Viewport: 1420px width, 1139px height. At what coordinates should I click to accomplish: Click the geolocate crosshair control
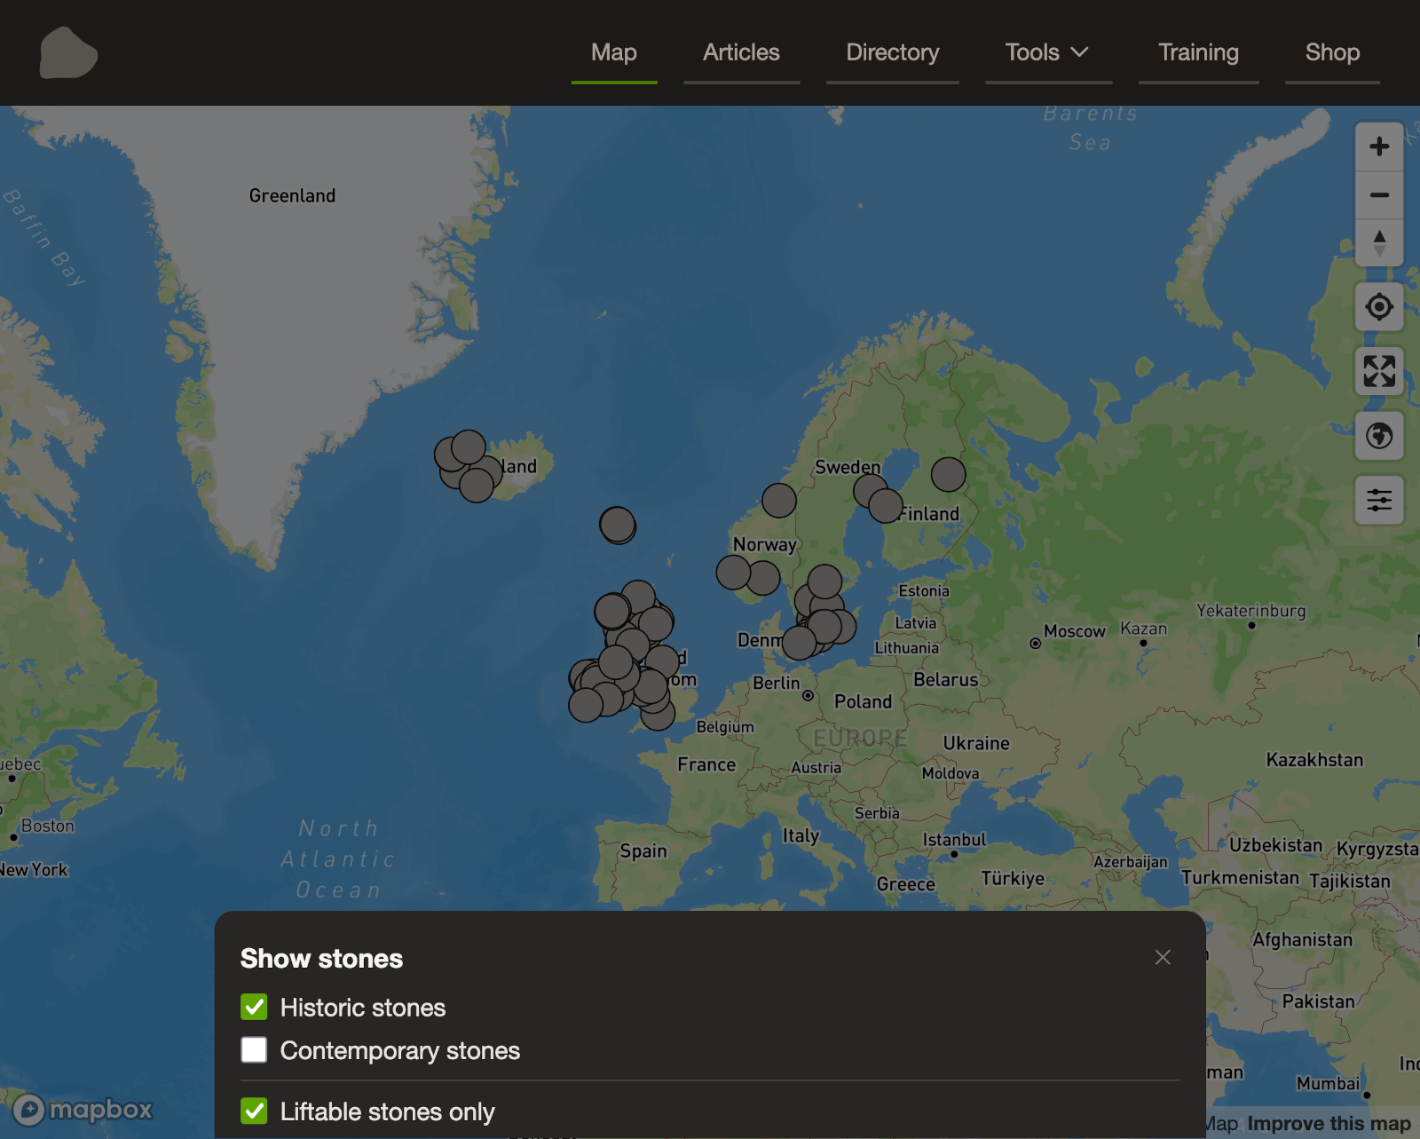[x=1379, y=306]
